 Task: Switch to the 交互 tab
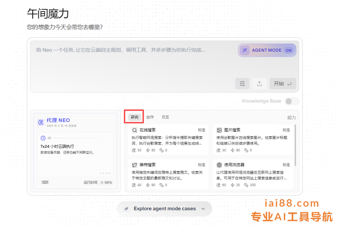pyautogui.click(x=165, y=117)
